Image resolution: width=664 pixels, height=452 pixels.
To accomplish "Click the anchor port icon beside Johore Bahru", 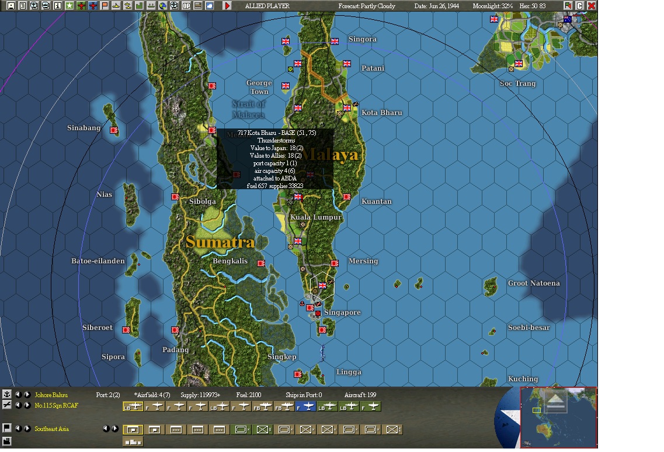I will pyautogui.click(x=7, y=394).
